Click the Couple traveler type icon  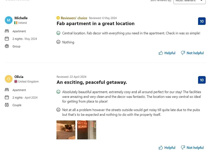[7, 105]
